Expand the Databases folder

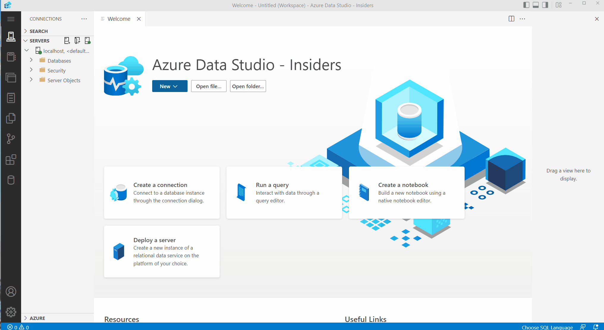[31, 60]
